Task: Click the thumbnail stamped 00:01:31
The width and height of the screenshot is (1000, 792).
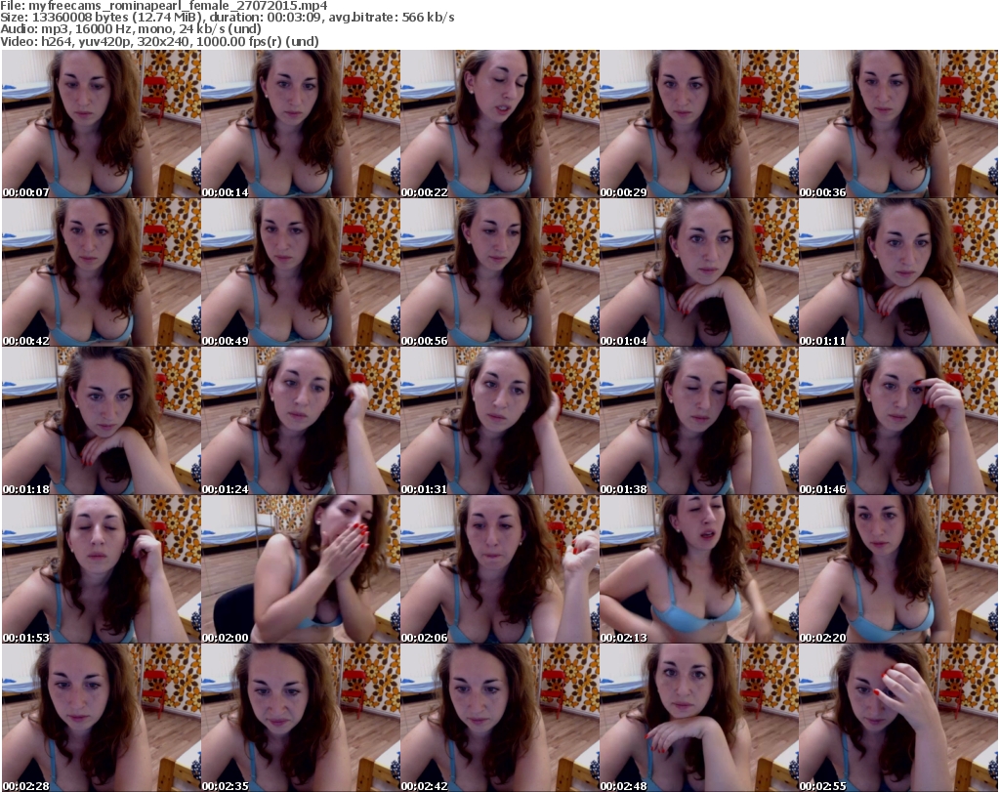Action: click(x=499, y=421)
